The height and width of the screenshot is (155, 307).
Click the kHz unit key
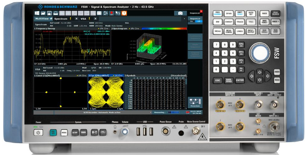pyautogui.click(x=241, y=61)
